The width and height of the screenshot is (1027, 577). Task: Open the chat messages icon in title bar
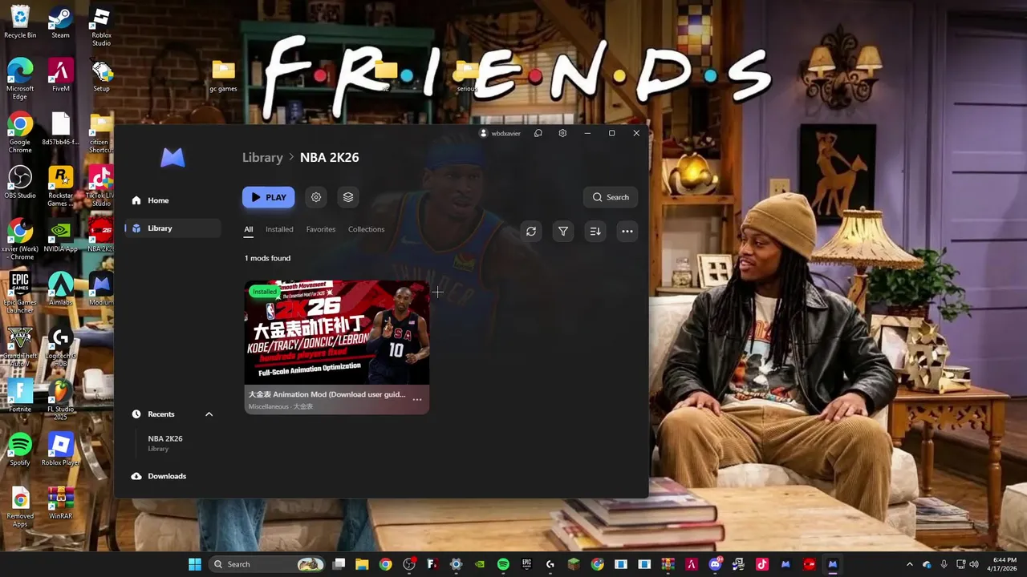pos(538,133)
